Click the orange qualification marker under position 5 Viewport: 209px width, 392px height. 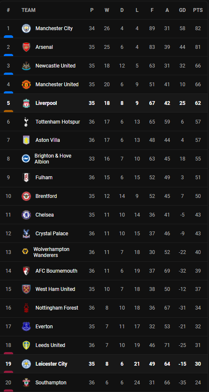click(8, 111)
